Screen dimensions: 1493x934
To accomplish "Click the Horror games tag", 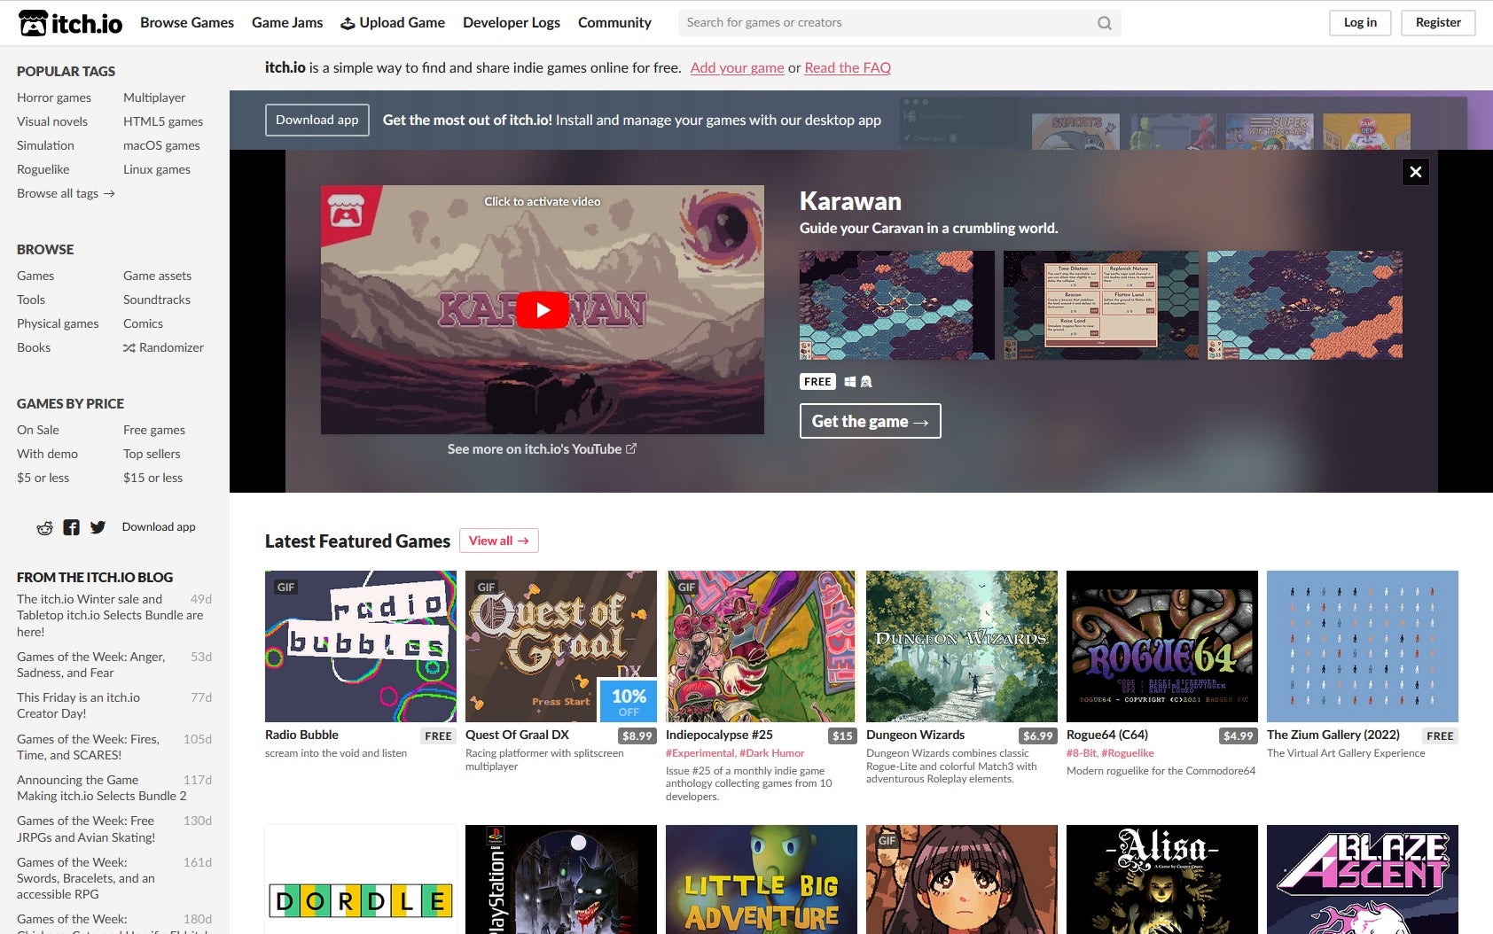I will (54, 97).
